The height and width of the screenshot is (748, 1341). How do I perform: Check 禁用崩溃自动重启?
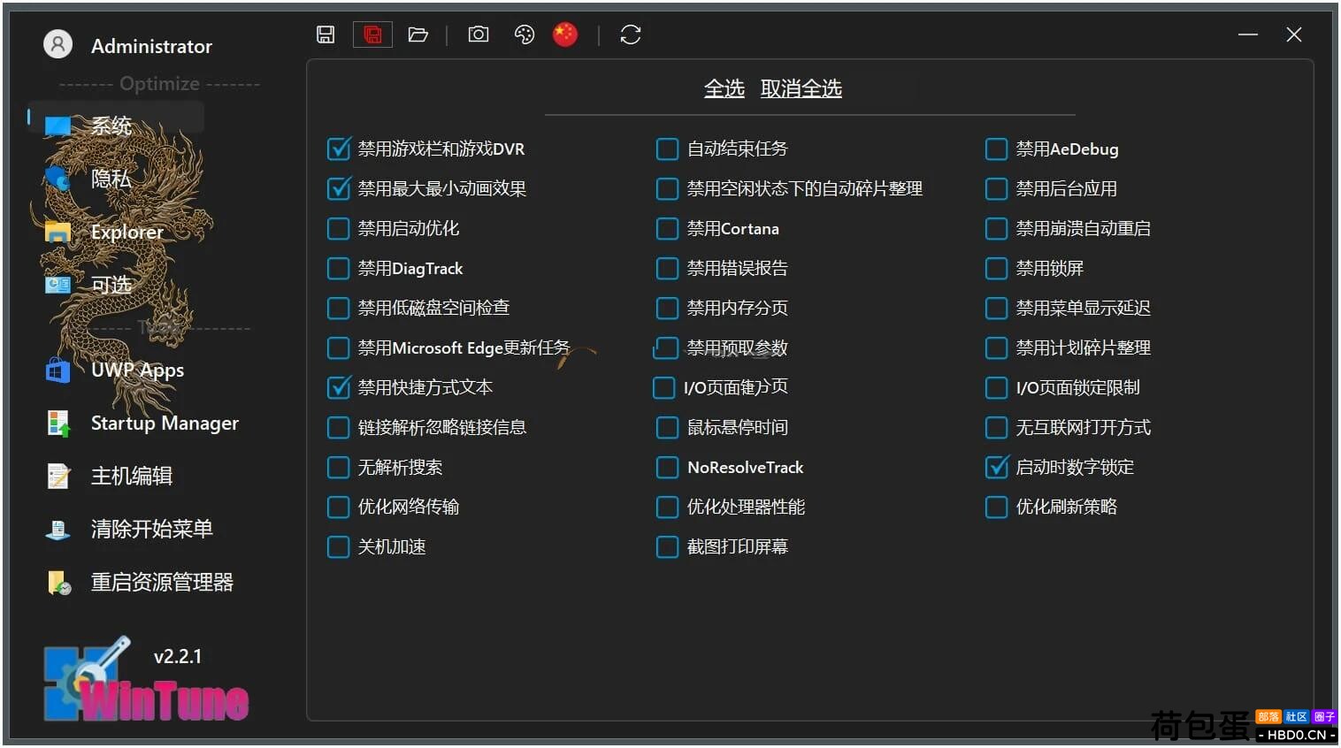point(997,228)
